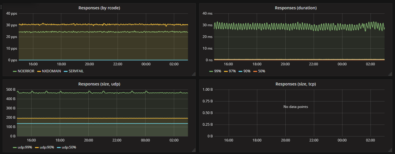Screen dimensions: 395x154
Task: Grab resize handle of Responses (size, tcp) panel
Action: (x=390, y=150)
